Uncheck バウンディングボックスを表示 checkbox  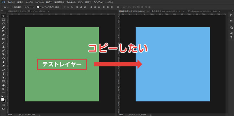click(x=38, y=7)
